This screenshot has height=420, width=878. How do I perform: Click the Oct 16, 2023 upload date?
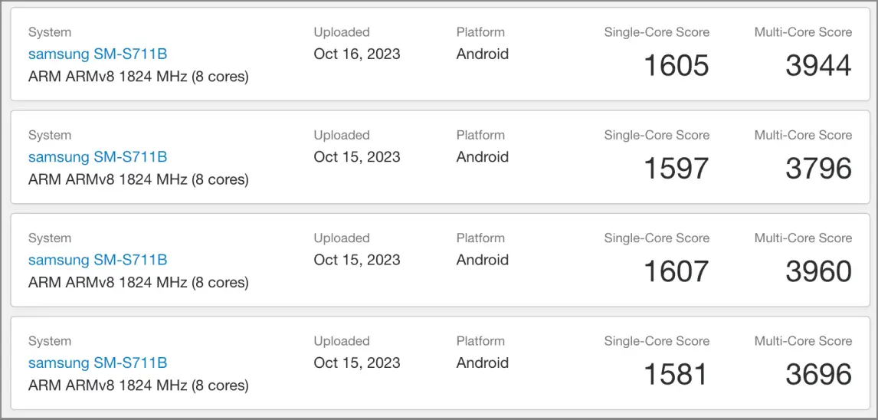click(357, 54)
